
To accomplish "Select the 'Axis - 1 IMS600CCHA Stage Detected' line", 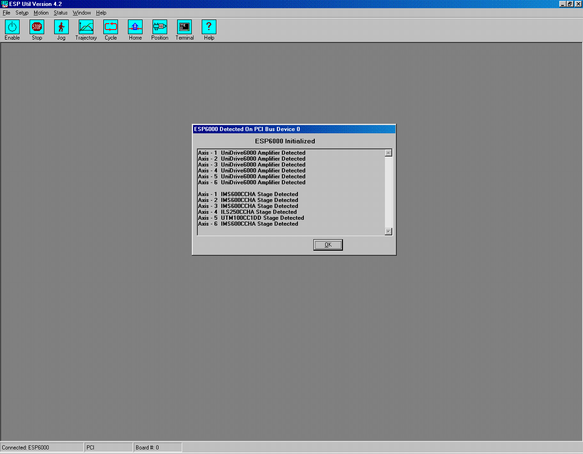I will point(248,194).
